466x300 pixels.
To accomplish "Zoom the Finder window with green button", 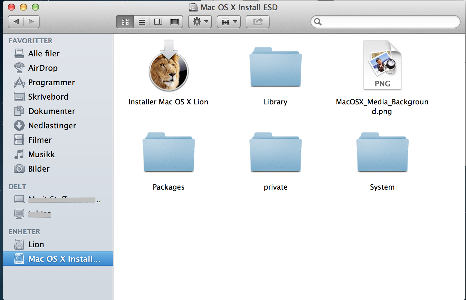I will pyautogui.click(x=35, y=7).
